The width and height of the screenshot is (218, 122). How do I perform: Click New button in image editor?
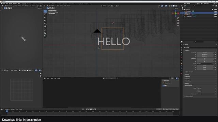coord(24,70)
